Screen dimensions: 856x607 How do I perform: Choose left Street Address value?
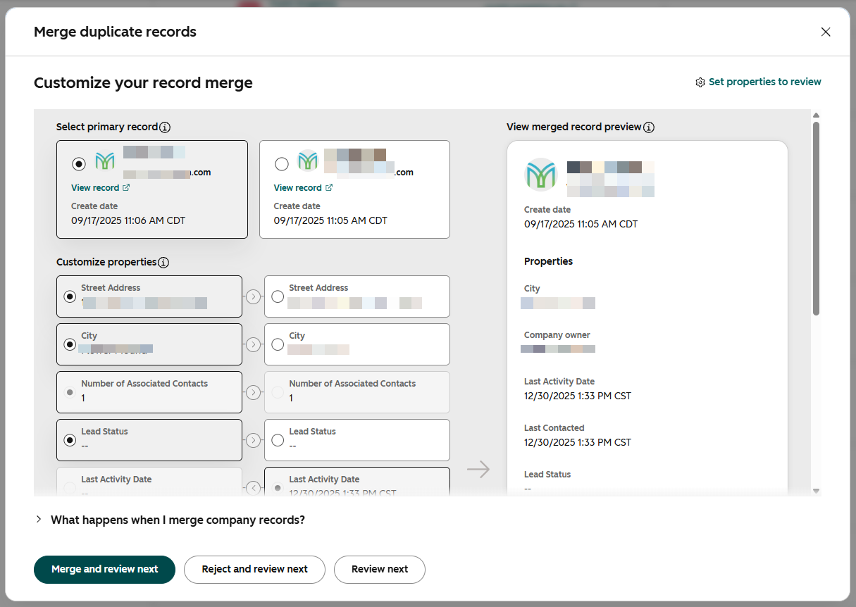[x=70, y=296]
